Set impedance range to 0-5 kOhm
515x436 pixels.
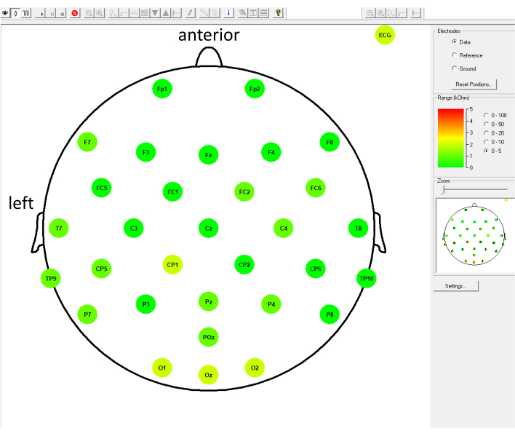tap(486, 151)
